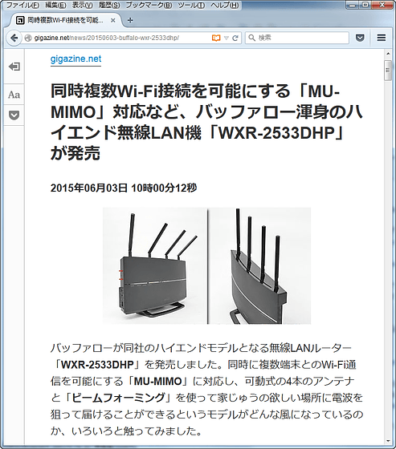Screen dimensions: 396x449
Task: Click the Pocket icon in toolbar
Action: [x=360, y=38]
